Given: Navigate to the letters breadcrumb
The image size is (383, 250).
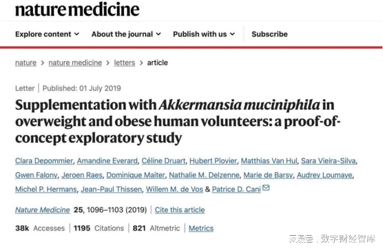Looking at the screenshot, I should (125, 63).
